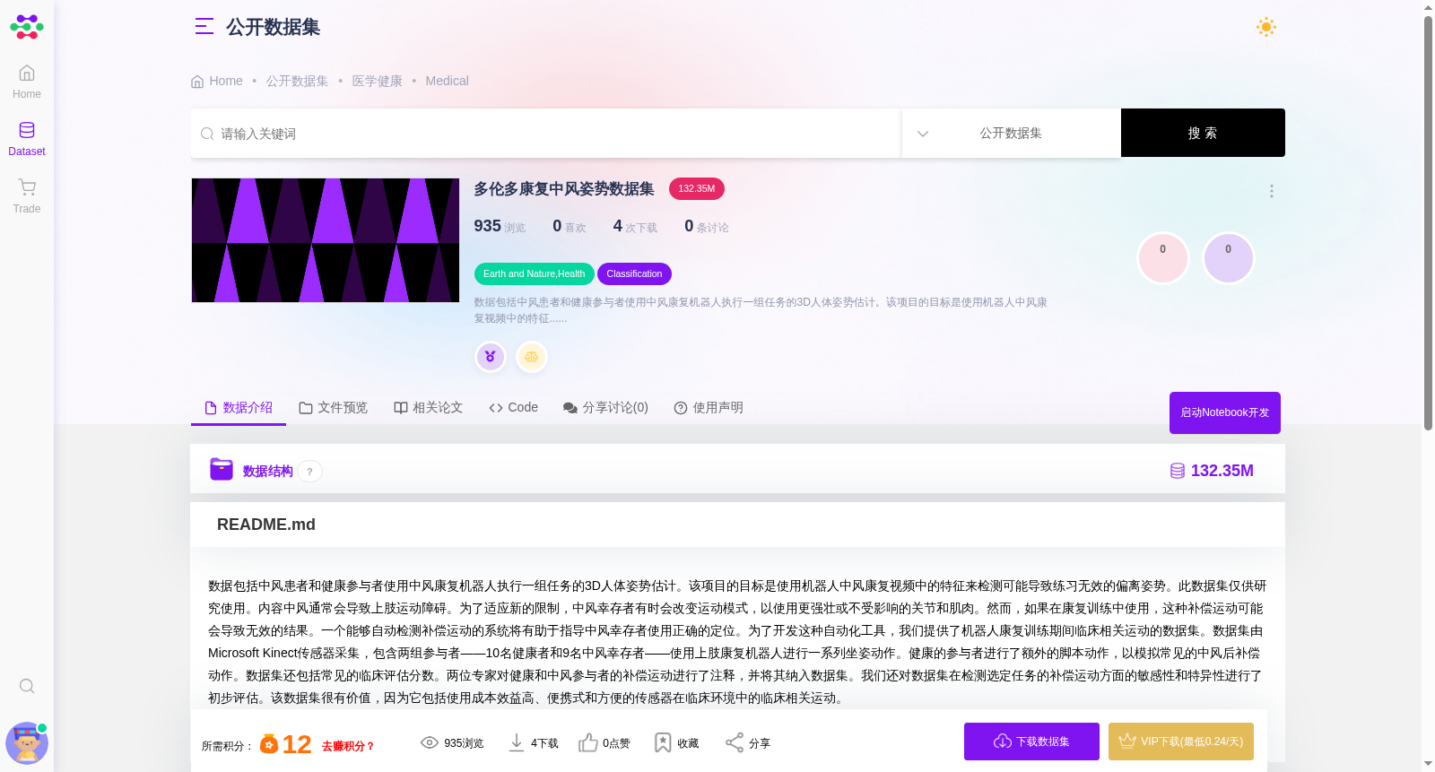
Task: Click the 公开数据集 page title
Action: [274, 27]
